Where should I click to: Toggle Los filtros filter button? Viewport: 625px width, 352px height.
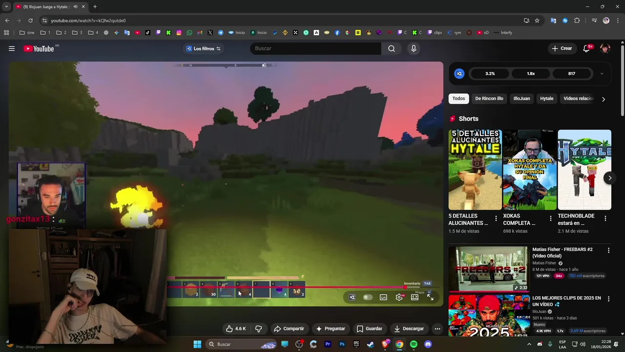[x=204, y=48]
